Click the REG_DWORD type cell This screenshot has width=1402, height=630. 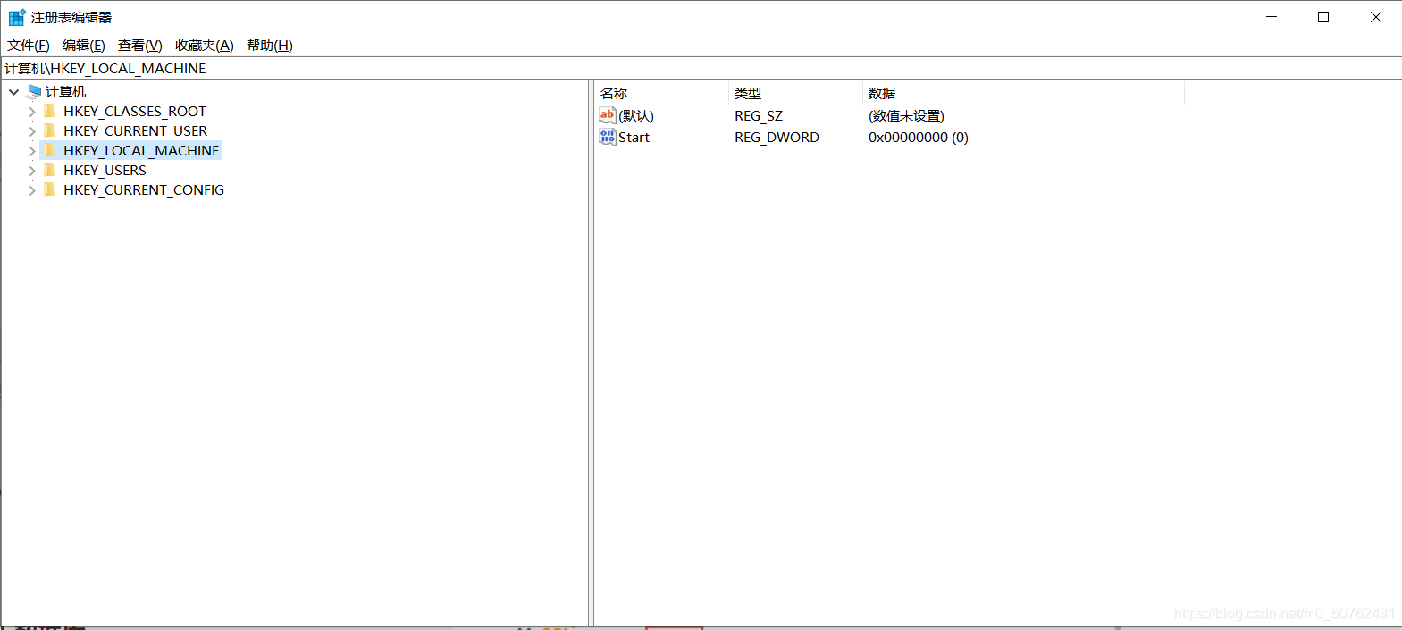[777, 137]
